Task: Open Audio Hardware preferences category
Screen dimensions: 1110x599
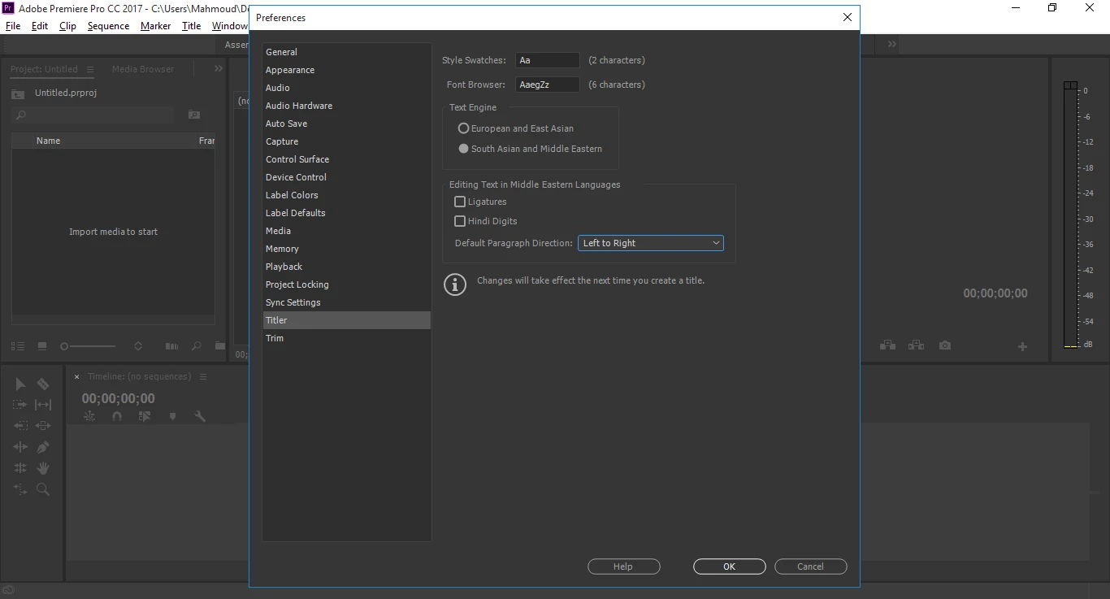Action: point(346,106)
